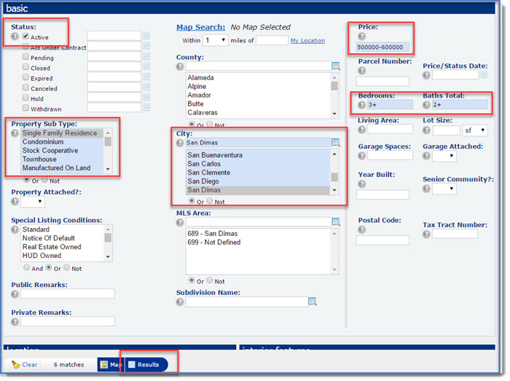Choose San Diego in the City list
510x381 pixels.
point(205,181)
